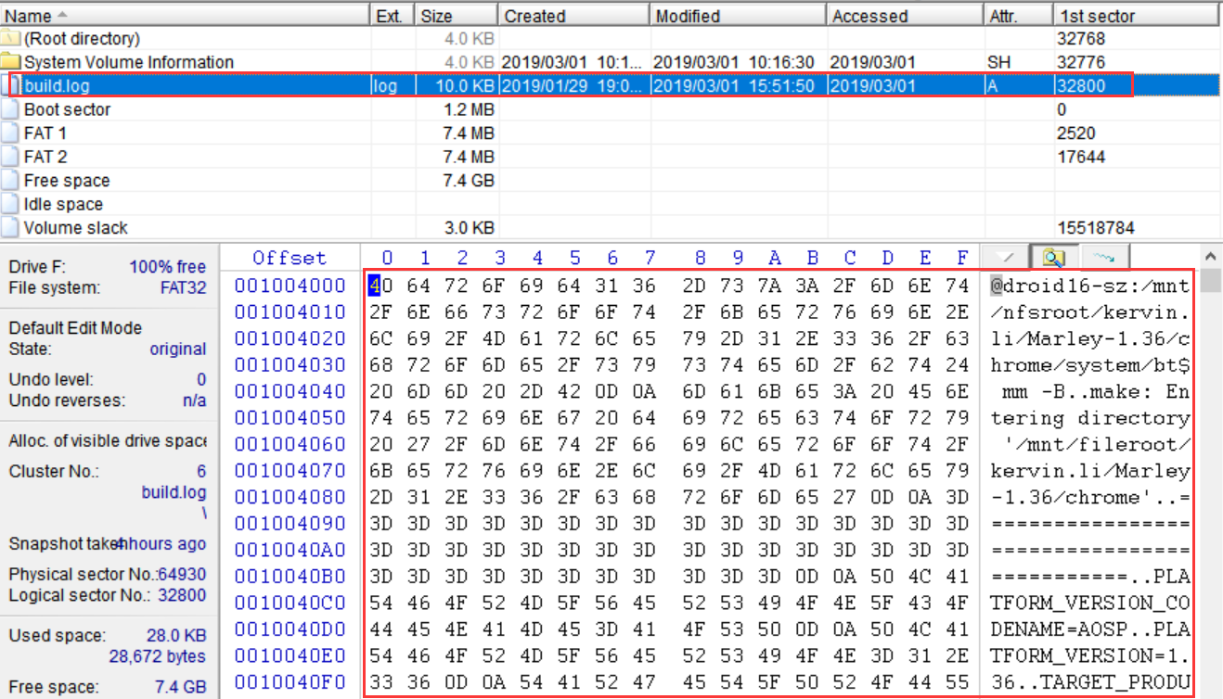
Task: Select the Boot sector entry
Action: click(x=67, y=109)
